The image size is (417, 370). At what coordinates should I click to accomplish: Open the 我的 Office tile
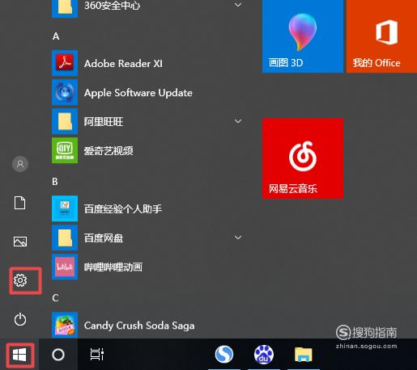[x=381, y=36]
